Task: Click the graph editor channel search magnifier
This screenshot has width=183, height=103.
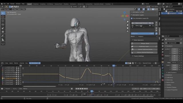Action: click(1, 66)
